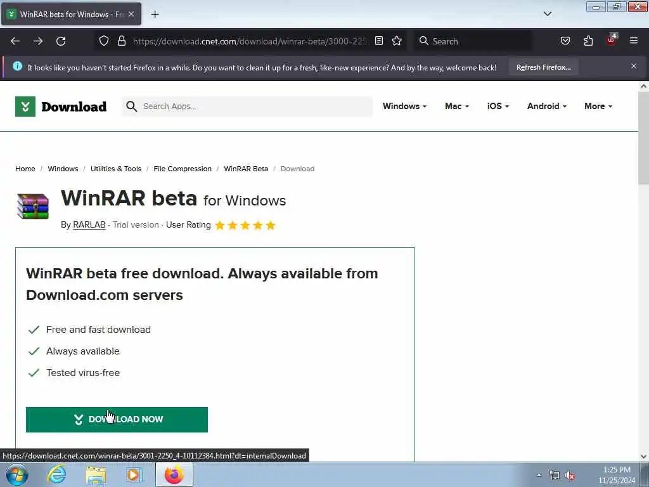Viewport: 649px width, 487px height.
Task: Expand the Mac navigation dropdown
Action: point(457,106)
